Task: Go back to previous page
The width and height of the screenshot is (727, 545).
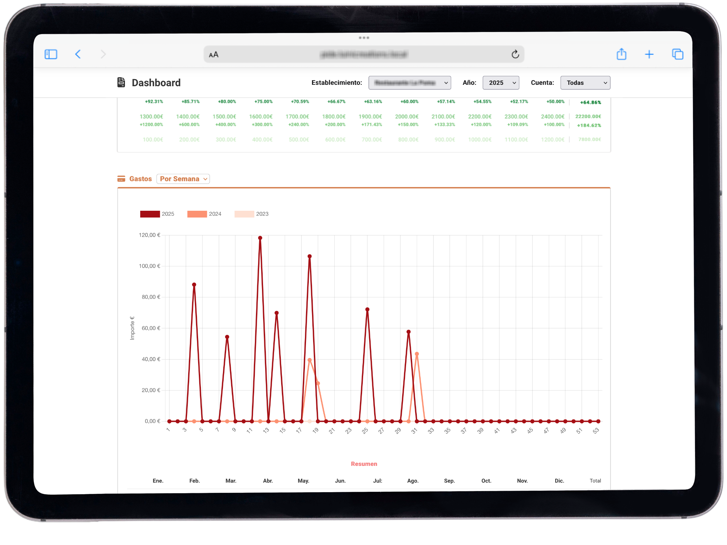Action: pos(78,54)
